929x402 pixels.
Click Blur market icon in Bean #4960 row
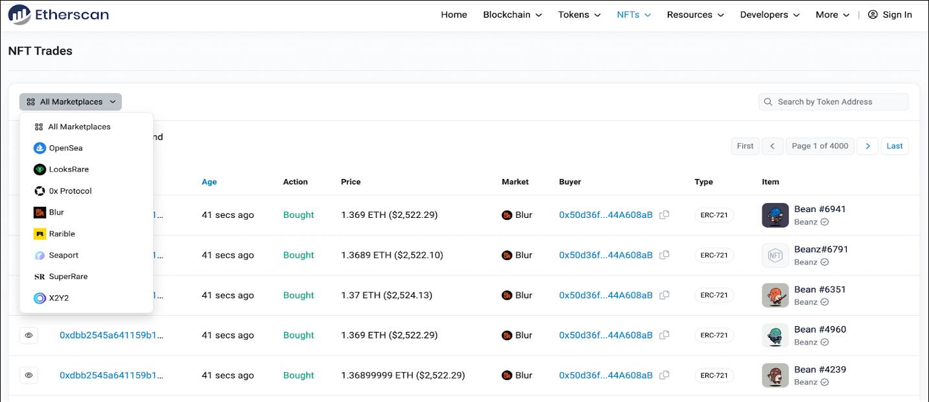[507, 336]
